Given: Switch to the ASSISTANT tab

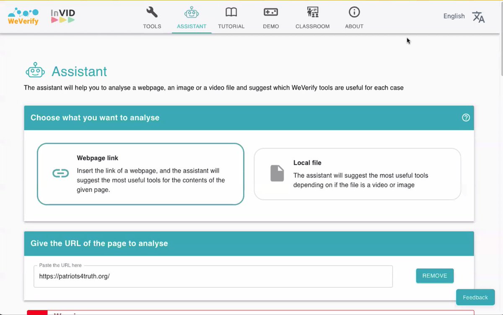Looking at the screenshot, I should pyautogui.click(x=192, y=17).
